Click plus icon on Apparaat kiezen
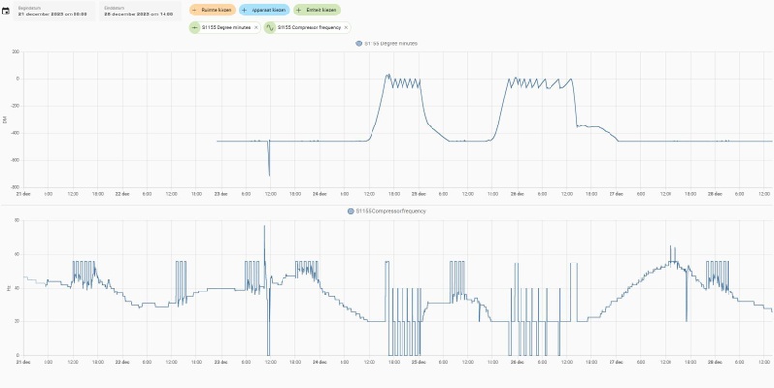The height and width of the screenshot is (388, 774). point(245,10)
